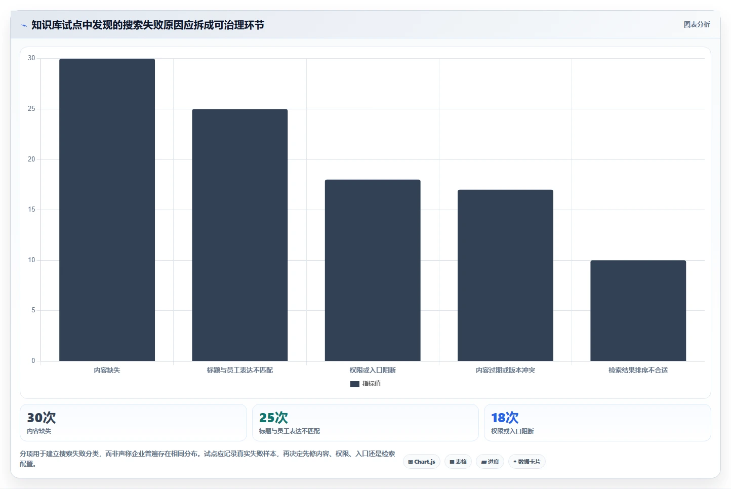
Task: Click the 指标值 legend label
Action: 372,384
